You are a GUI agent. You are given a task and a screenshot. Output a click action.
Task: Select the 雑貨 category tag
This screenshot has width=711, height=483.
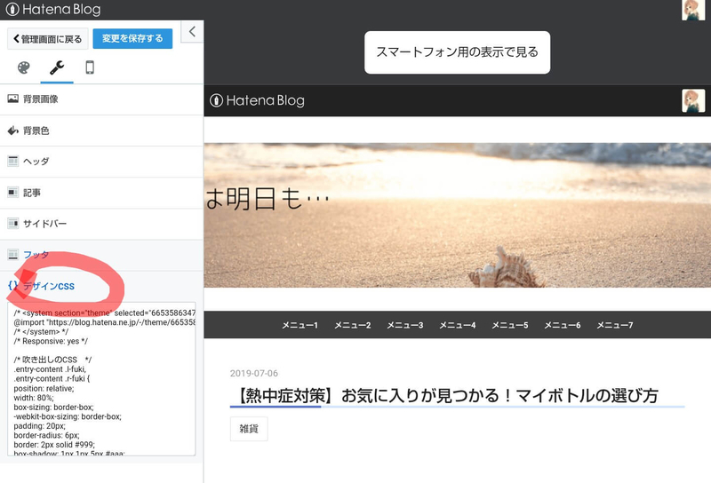pyautogui.click(x=249, y=429)
